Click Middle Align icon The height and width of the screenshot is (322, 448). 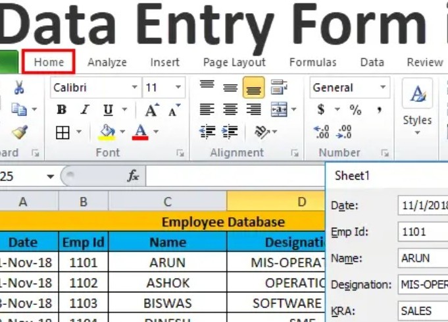pyautogui.click(x=230, y=88)
